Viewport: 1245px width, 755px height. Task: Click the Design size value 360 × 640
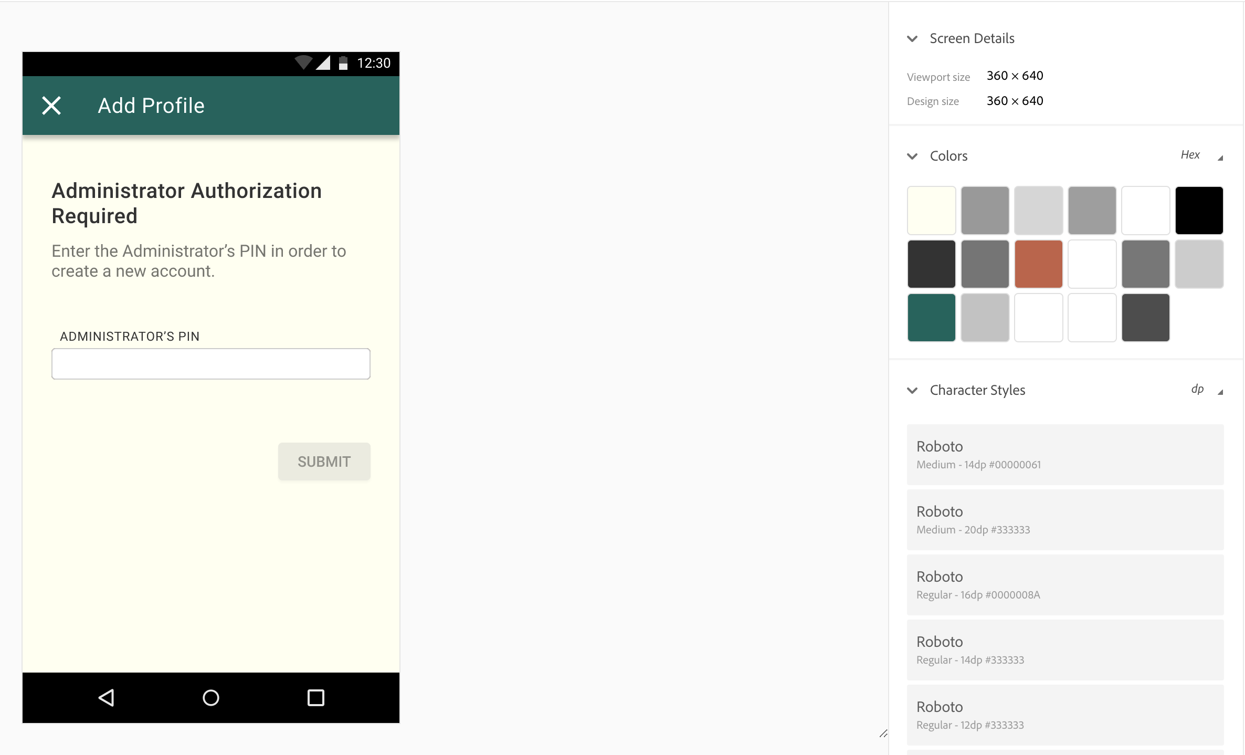click(x=1015, y=101)
